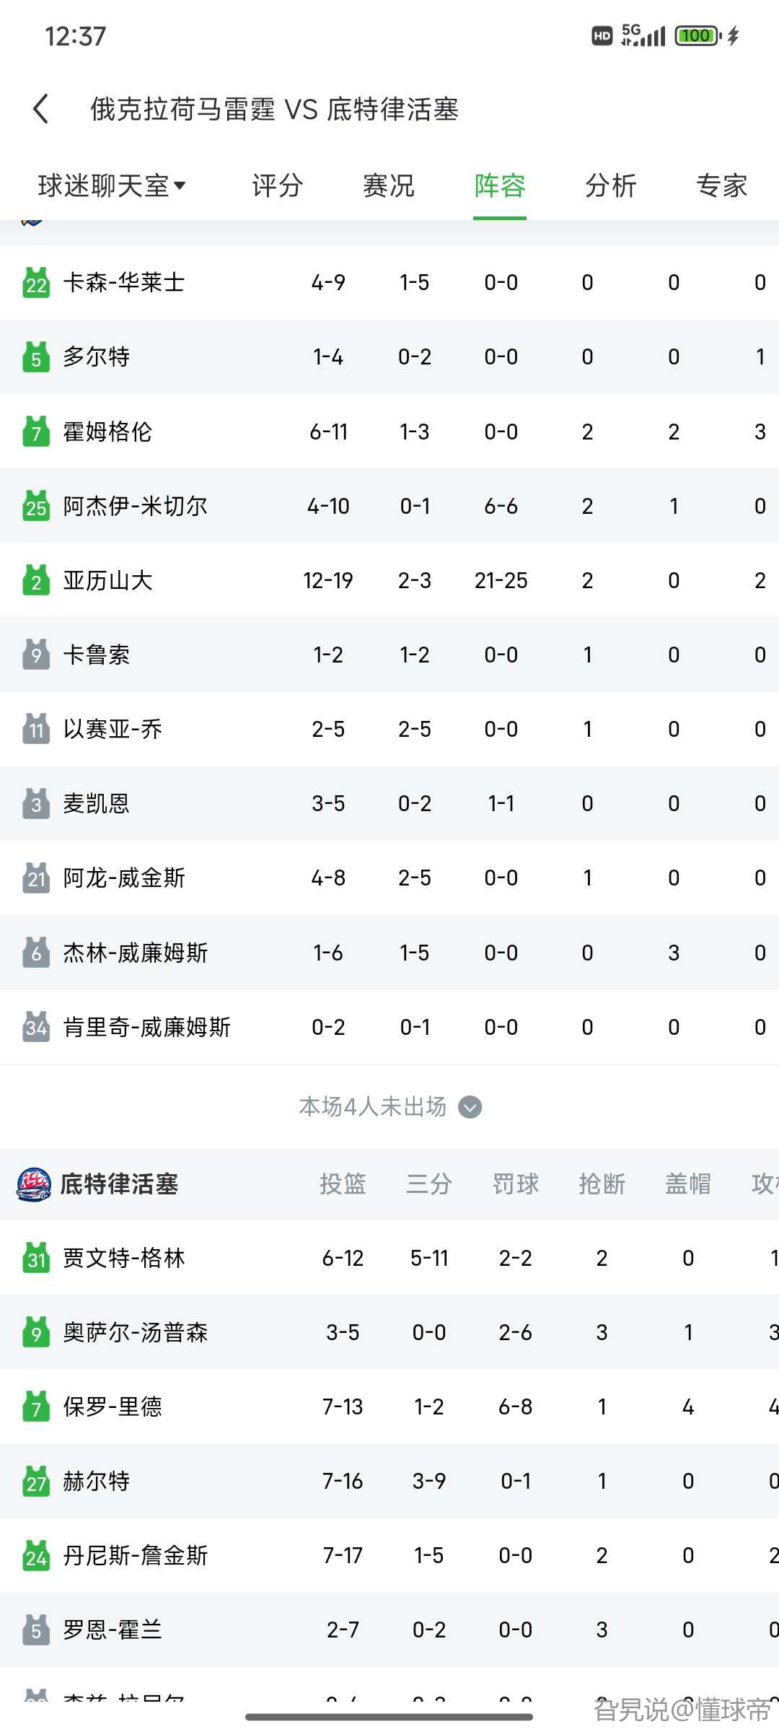Tap jersey 24 icon for 丹尼斯-詹金斯
This screenshot has width=779, height=1732.
pyautogui.click(x=36, y=1555)
